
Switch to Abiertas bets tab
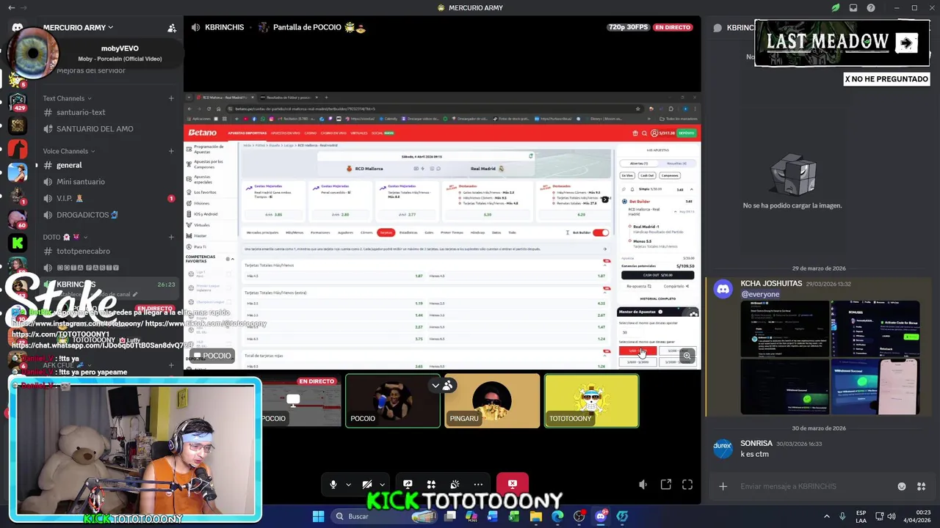(639, 164)
